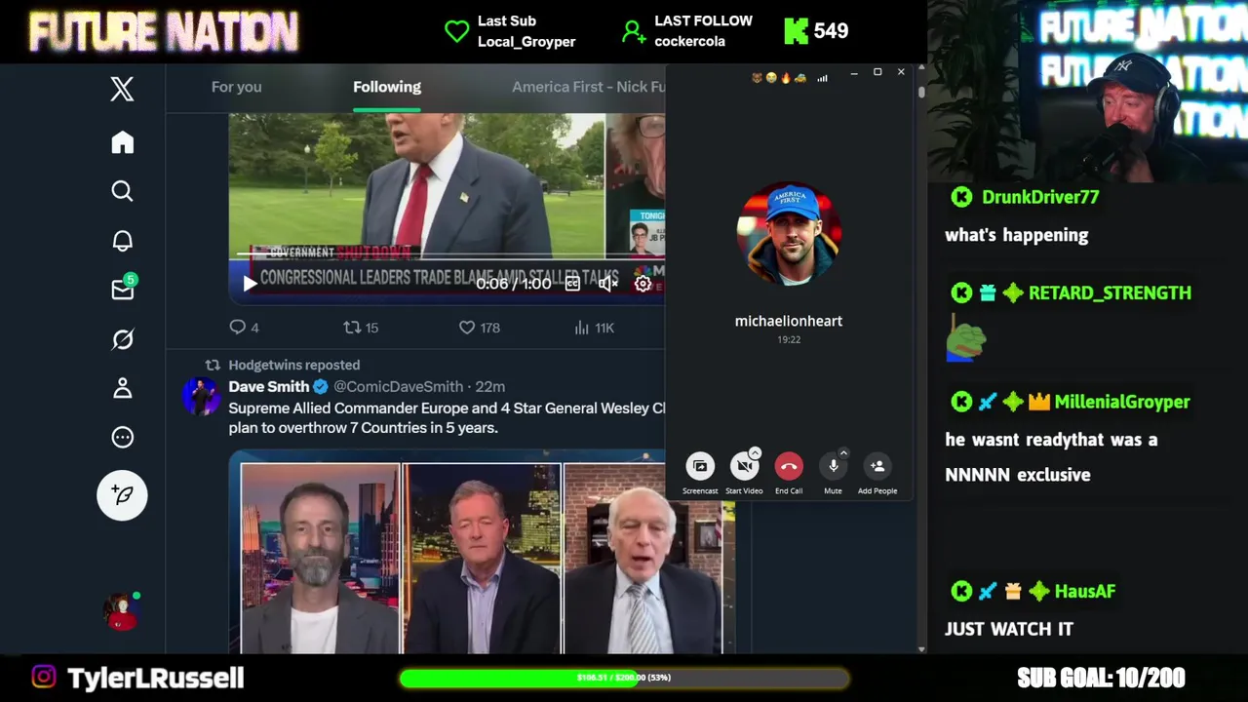This screenshot has height=702, width=1248.
Task: Click the crying-face emoji in call header
Action: (771, 78)
